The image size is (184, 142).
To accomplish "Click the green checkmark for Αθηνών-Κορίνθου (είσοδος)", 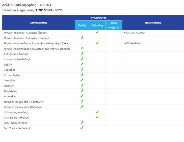I will [82, 38].
